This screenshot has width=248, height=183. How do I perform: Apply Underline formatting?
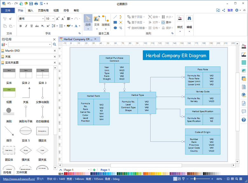[x=31, y=26]
